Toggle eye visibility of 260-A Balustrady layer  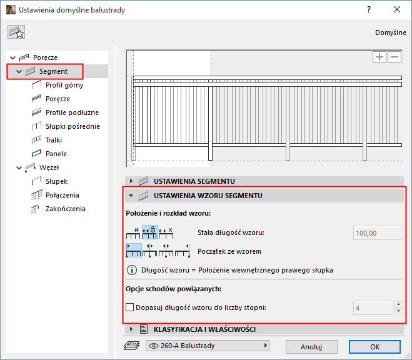(x=153, y=346)
